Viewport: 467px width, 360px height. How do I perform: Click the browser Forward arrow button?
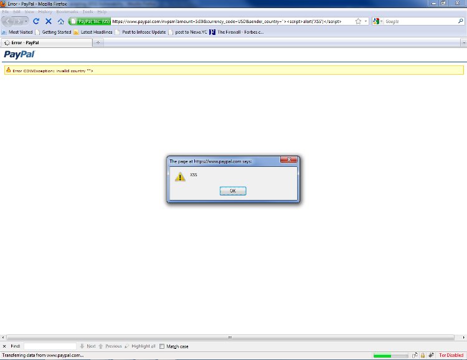point(18,21)
